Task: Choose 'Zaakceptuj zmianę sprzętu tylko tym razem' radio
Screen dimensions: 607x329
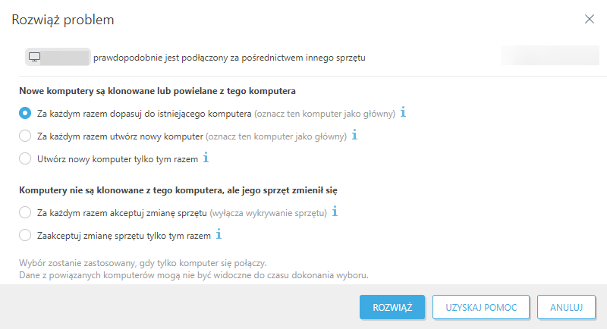Action: pos(26,236)
